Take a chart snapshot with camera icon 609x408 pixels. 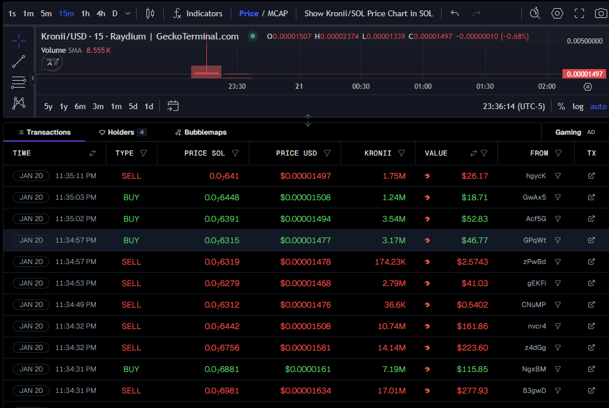pyautogui.click(x=600, y=13)
